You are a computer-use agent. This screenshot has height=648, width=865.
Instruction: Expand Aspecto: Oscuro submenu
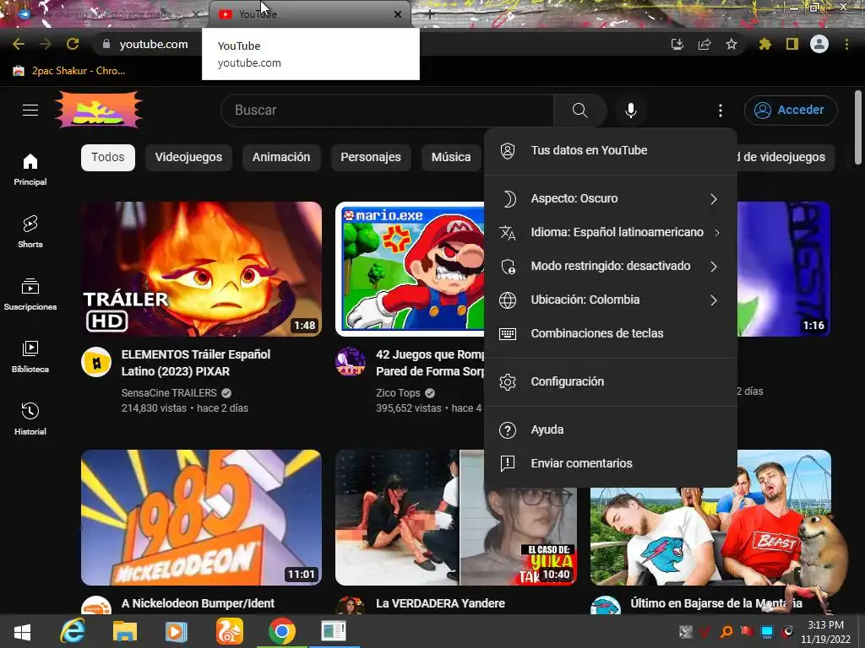point(611,198)
